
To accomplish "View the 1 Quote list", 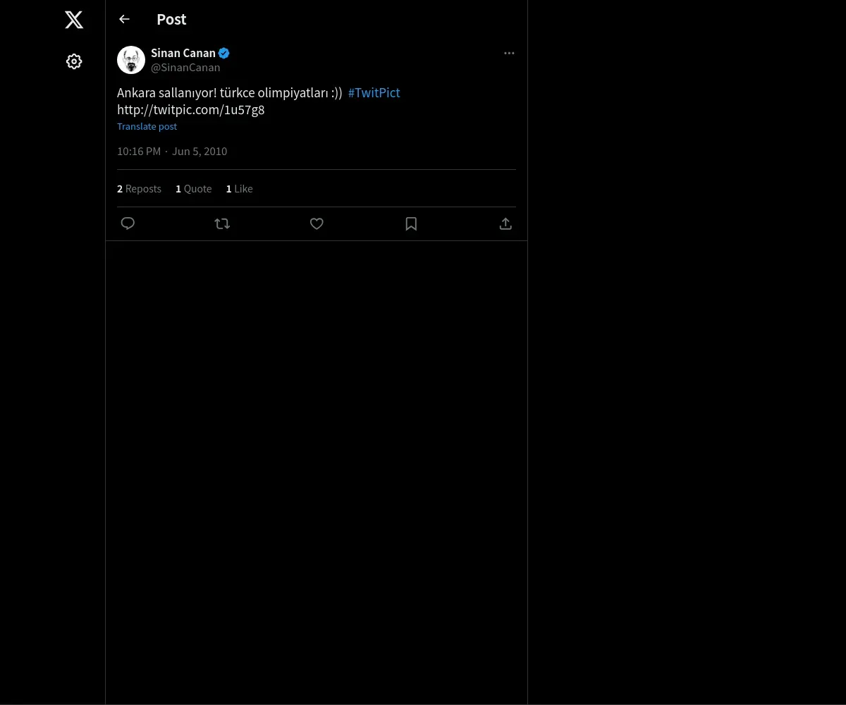I will (x=193, y=189).
